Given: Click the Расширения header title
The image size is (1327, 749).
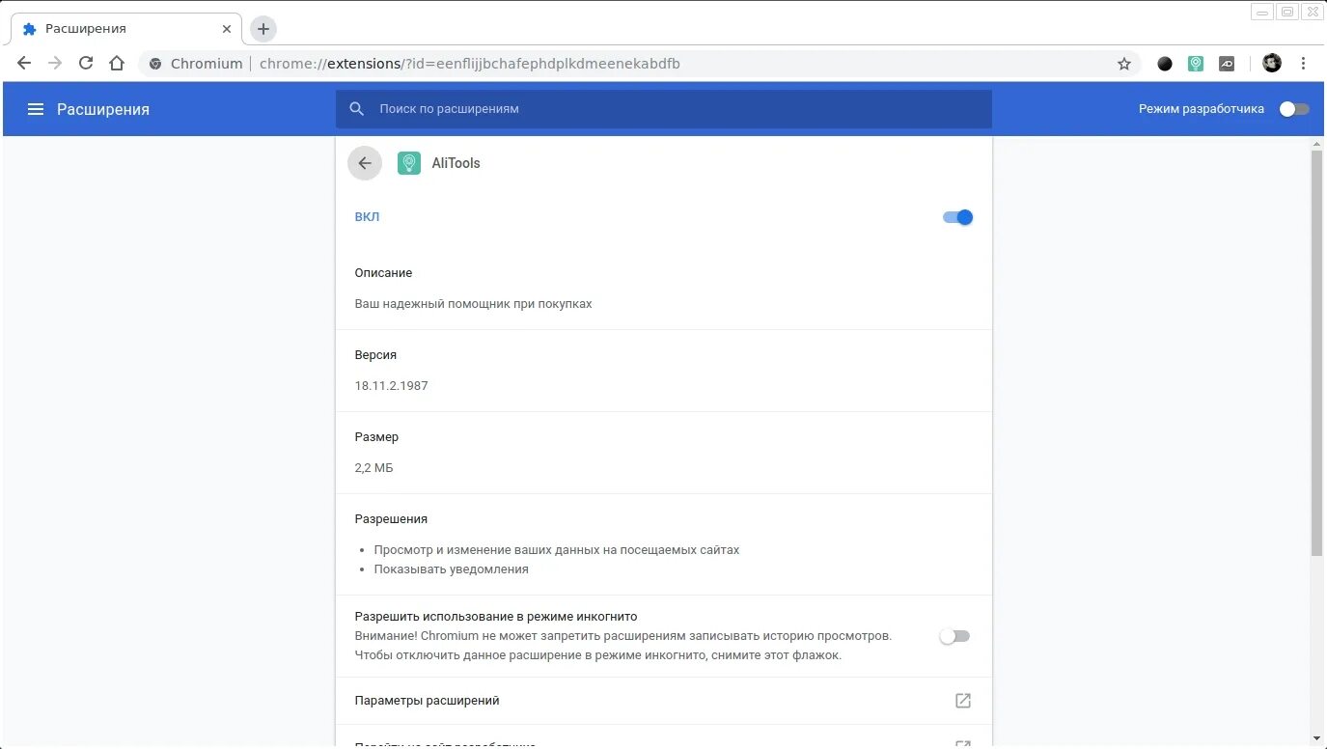Looking at the screenshot, I should point(103,109).
